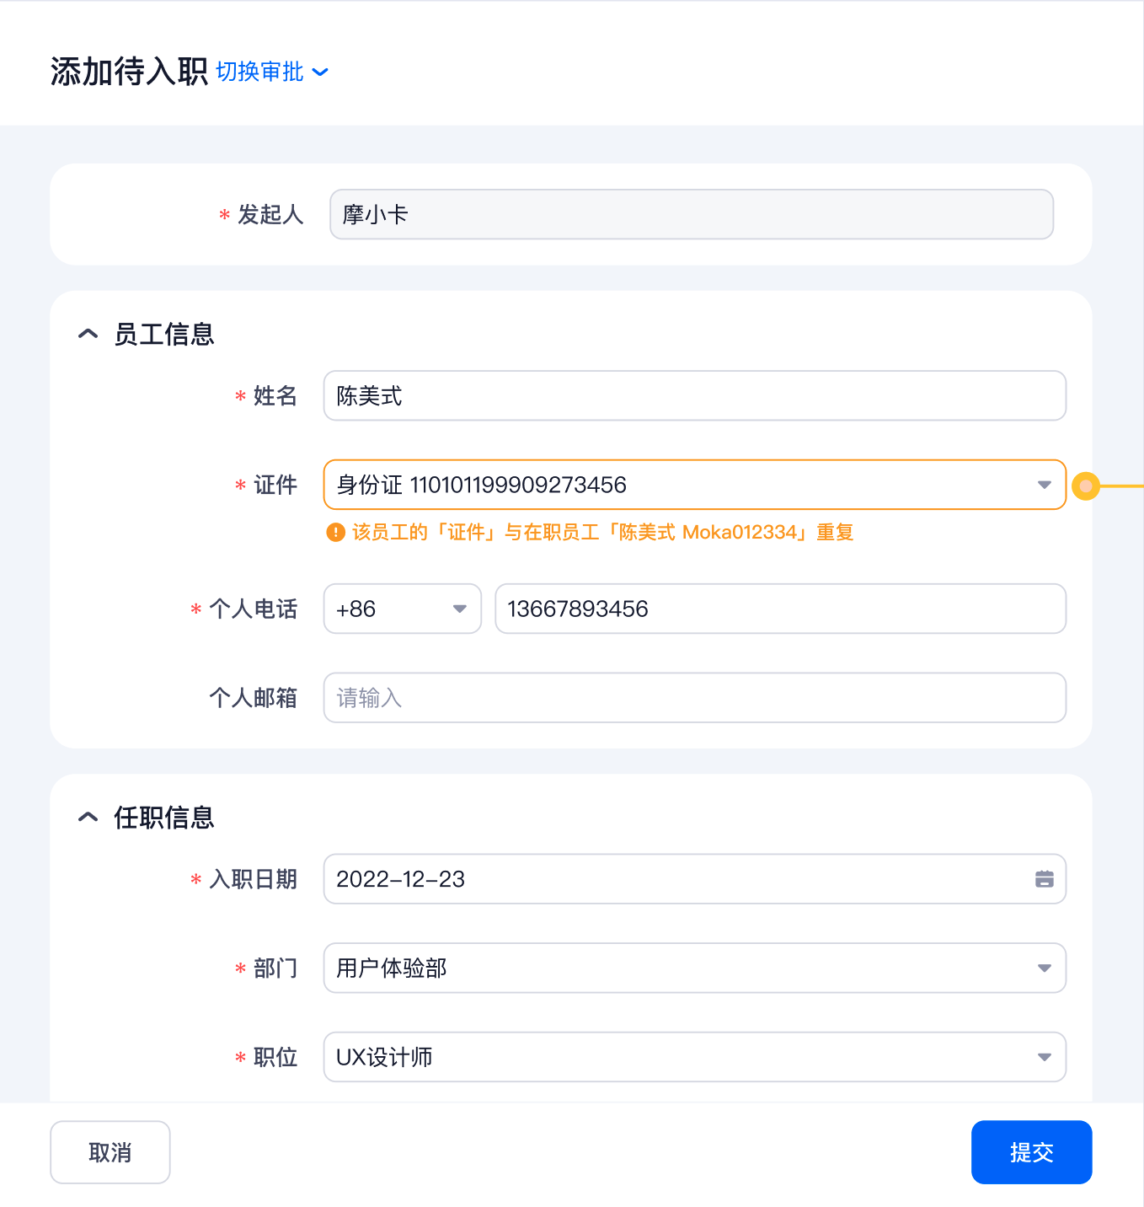Open the 切换审批 dropdown
This screenshot has width=1144, height=1207.
point(271,72)
